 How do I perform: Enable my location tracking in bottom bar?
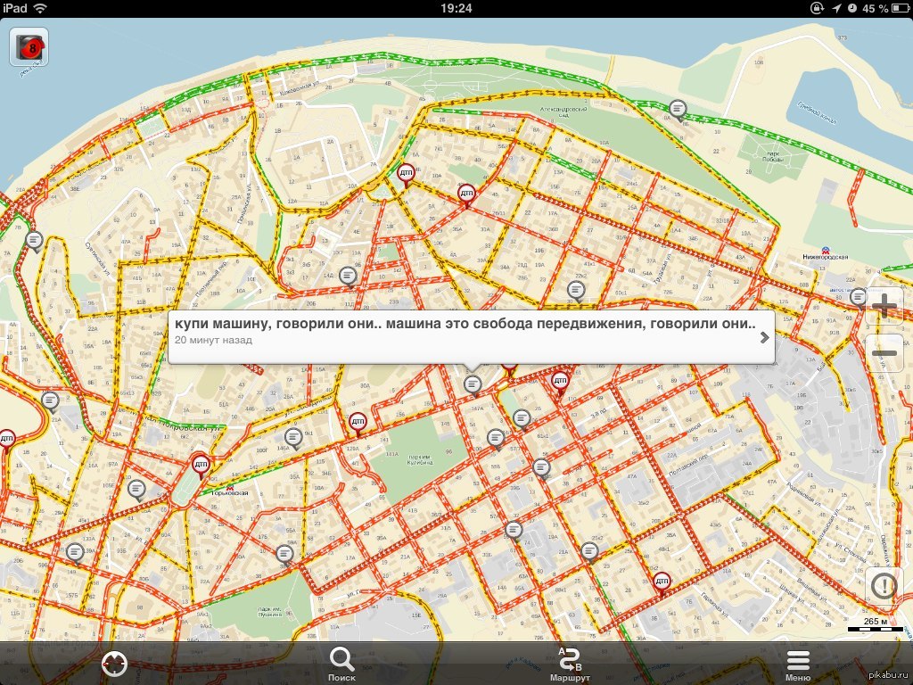click(115, 663)
